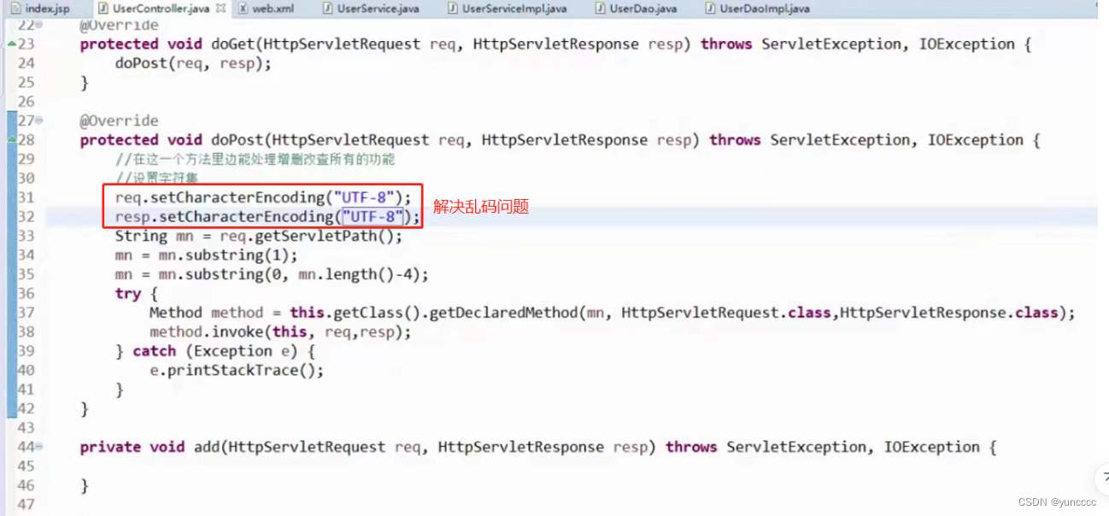Click the try keyword on line 36
The height and width of the screenshot is (516, 1109).
(x=128, y=294)
